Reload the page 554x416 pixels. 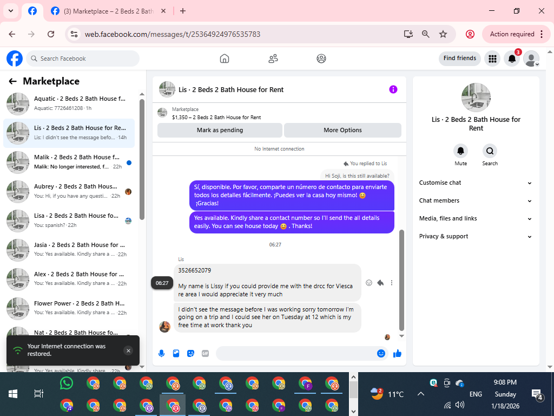coord(51,34)
